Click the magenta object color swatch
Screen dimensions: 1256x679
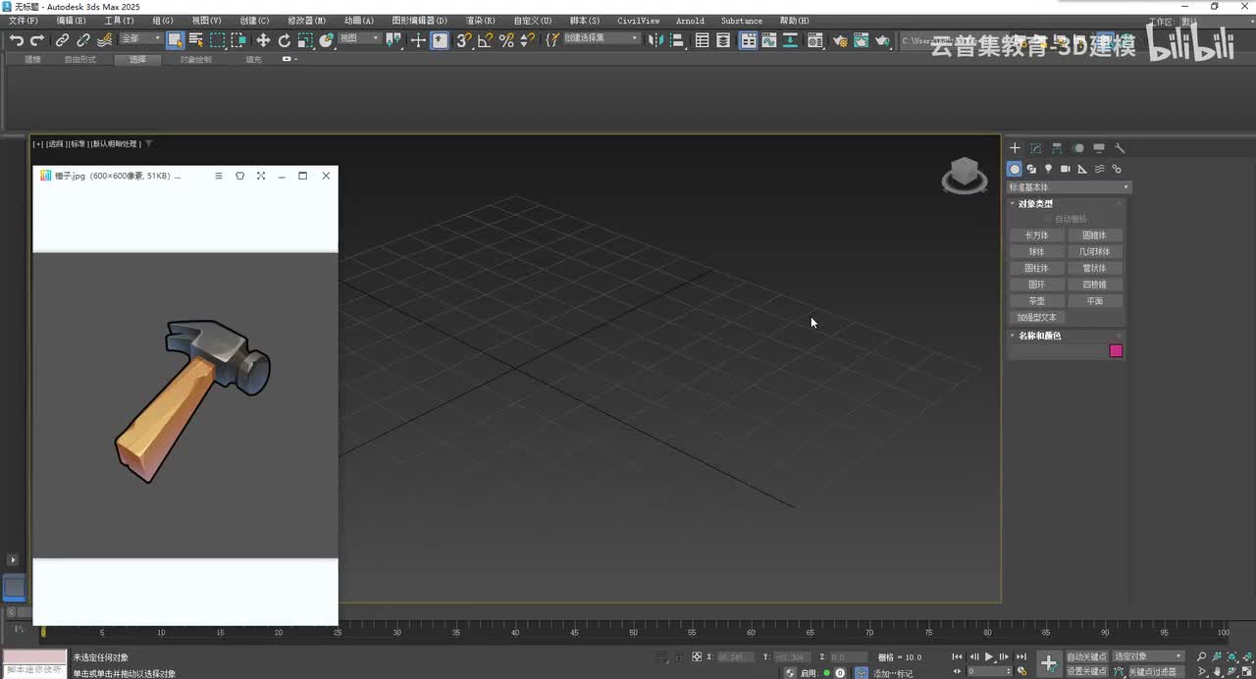point(1116,351)
